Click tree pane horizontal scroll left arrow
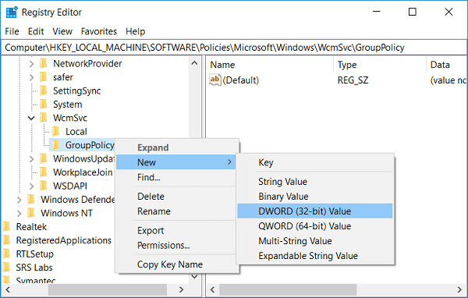Viewport: 468px width, 298px height. pos(8,289)
